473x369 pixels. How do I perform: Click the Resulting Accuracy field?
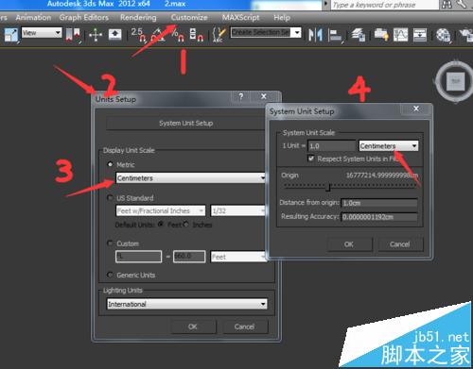379,217
